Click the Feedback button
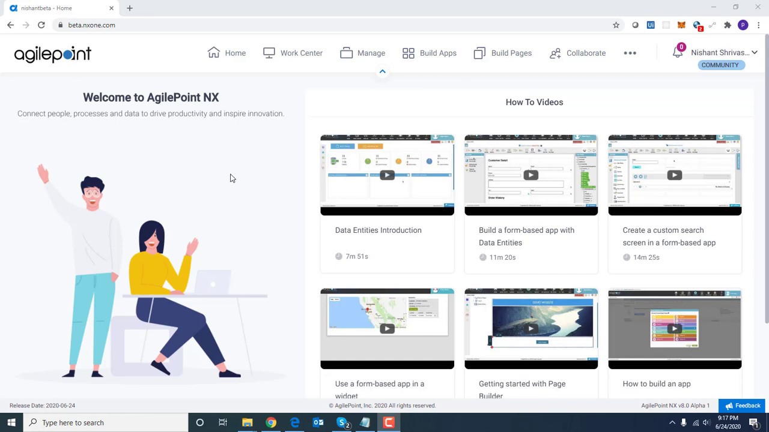Viewport: 769px width, 432px height. click(742, 406)
